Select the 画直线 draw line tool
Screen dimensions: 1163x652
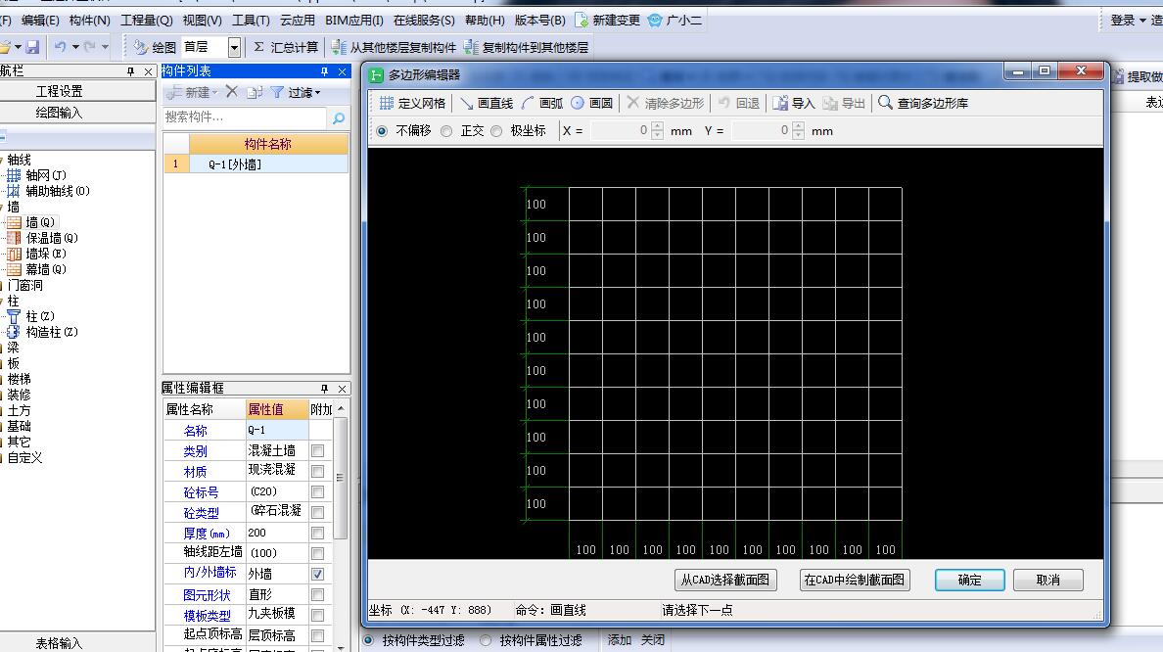coord(487,103)
